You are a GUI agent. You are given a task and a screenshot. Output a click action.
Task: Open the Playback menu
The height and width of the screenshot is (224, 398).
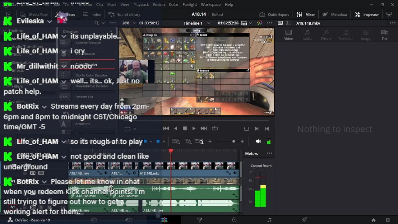(141, 4)
